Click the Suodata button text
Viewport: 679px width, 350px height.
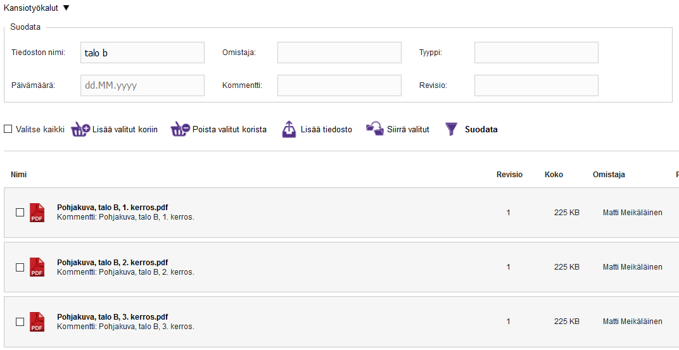coord(481,129)
